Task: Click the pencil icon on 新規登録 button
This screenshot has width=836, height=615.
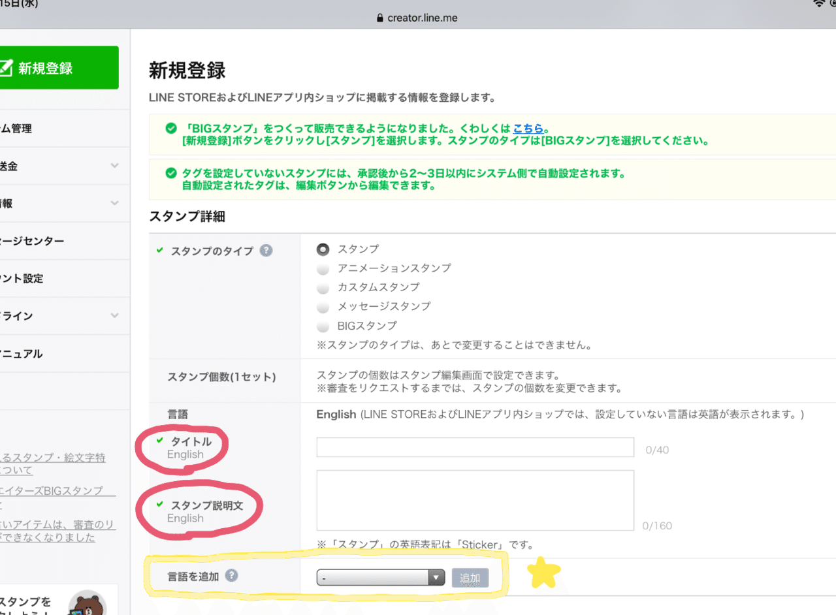Action: click(x=5, y=67)
